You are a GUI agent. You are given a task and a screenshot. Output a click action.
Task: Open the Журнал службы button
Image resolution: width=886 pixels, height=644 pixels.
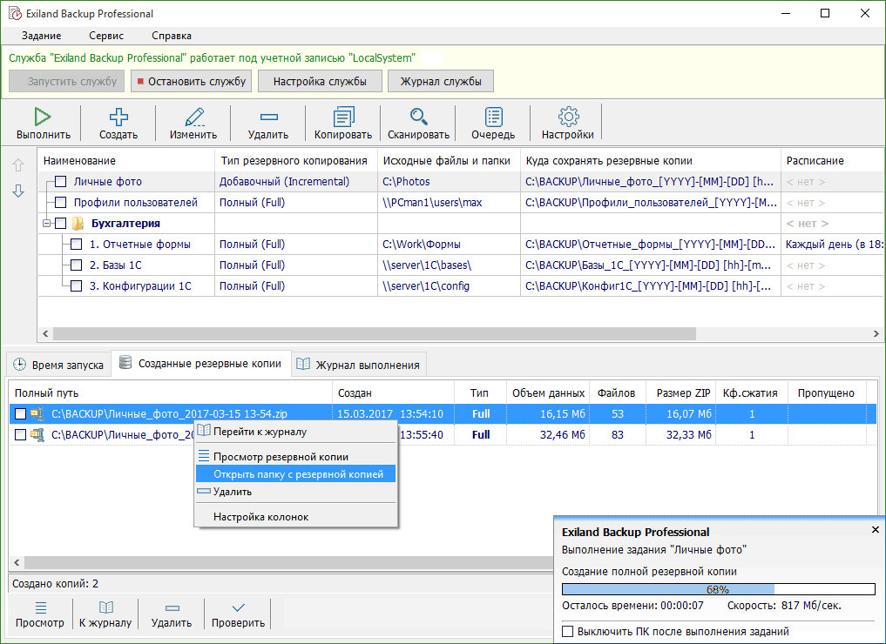[440, 82]
